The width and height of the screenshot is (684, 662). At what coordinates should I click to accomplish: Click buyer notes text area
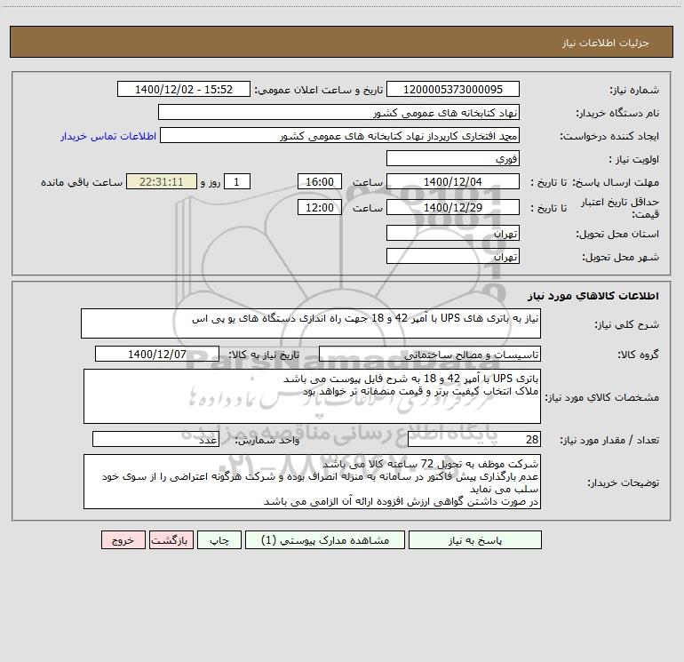pos(312,482)
